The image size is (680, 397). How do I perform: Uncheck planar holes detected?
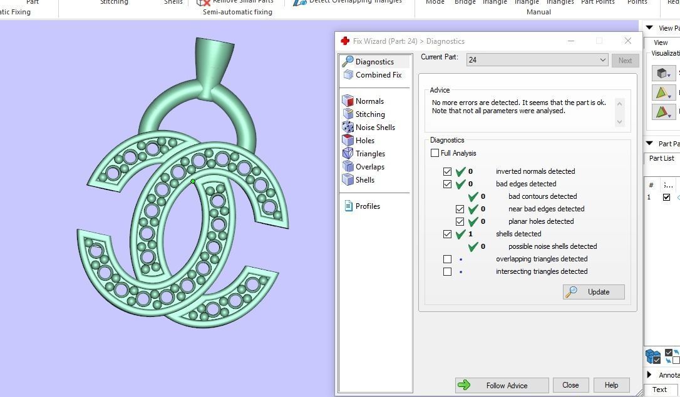click(460, 222)
